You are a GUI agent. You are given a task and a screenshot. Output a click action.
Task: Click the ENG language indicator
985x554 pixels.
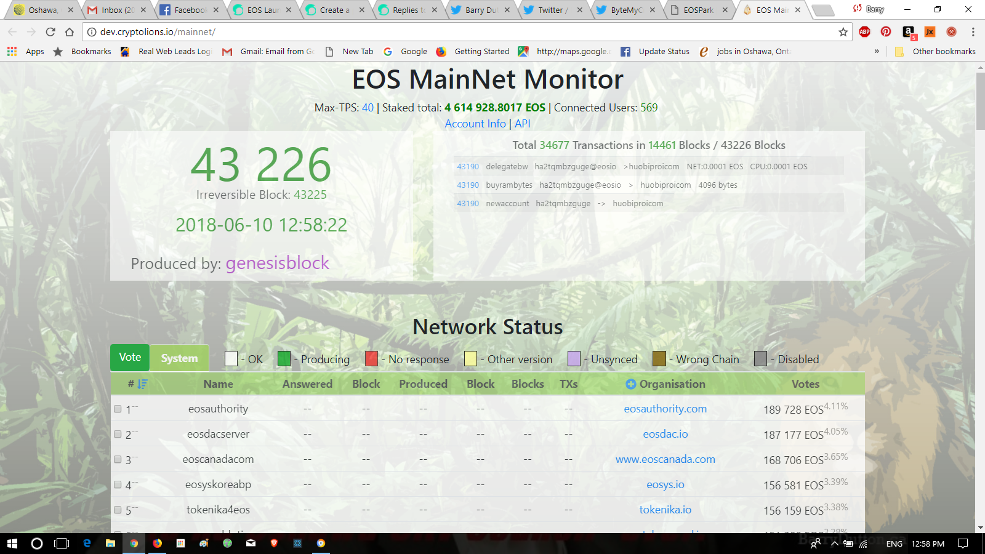(x=894, y=544)
